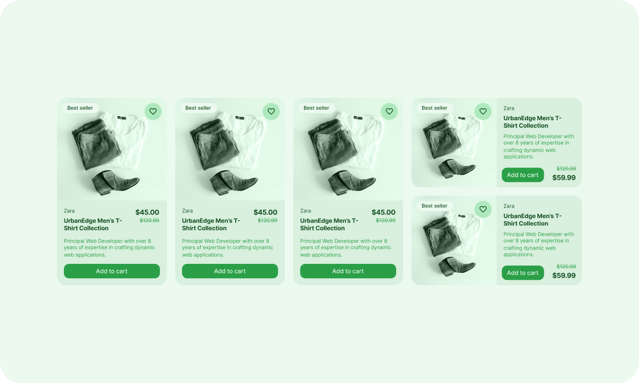Favorite the second product card with the heart
Image resolution: width=639 pixels, height=383 pixels.
pos(271,112)
